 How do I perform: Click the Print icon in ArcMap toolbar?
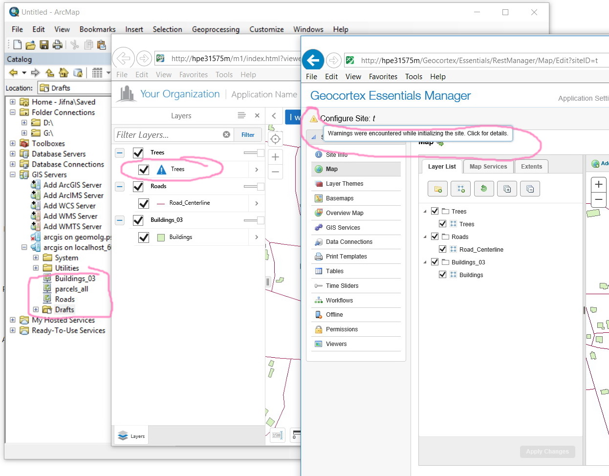pos(57,45)
